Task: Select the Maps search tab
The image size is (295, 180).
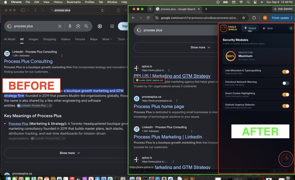Action: [x=93, y=39]
